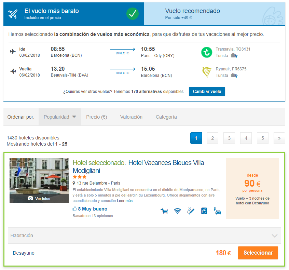Open the Popularidad sort dropdown
Viewport: 289px width, 270px height.
[60, 117]
